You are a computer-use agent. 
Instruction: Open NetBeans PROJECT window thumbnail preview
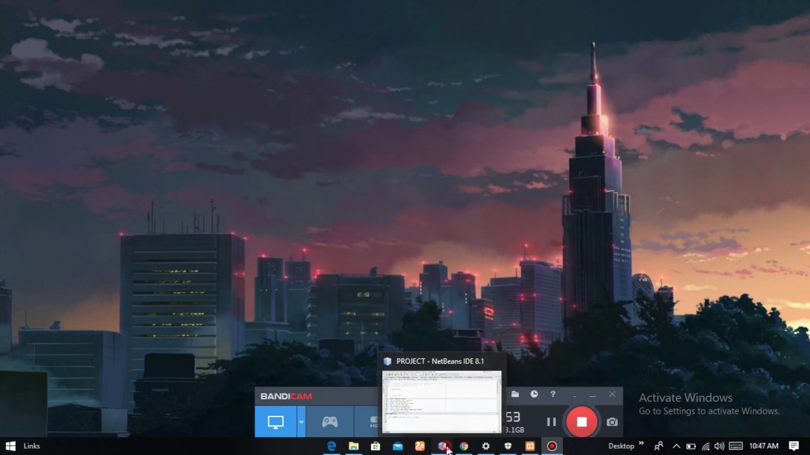(x=442, y=401)
